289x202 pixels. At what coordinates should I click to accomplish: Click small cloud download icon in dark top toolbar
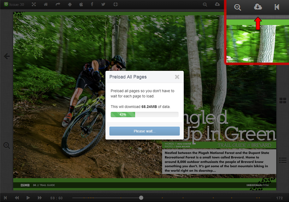point(217,4)
